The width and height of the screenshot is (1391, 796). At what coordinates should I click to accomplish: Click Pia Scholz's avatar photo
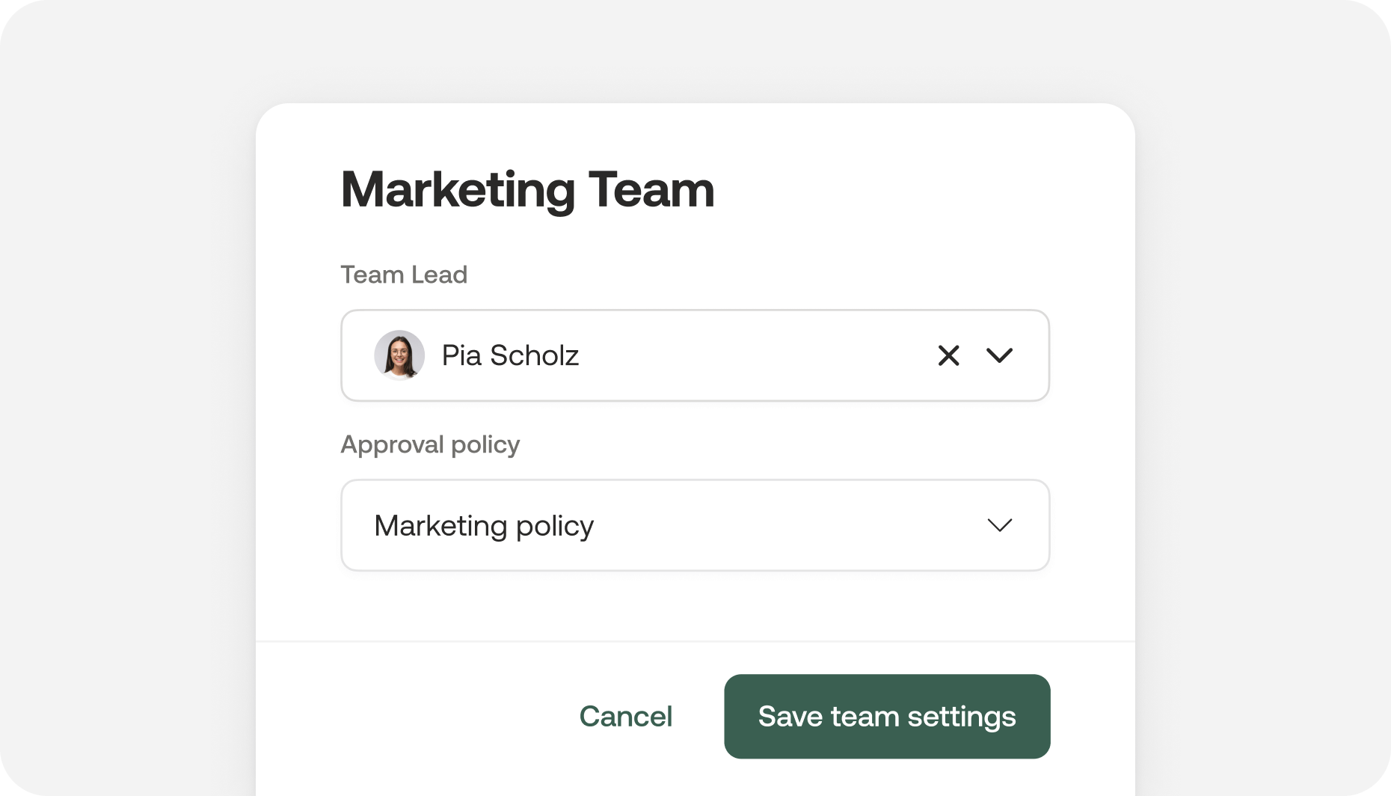tap(399, 355)
